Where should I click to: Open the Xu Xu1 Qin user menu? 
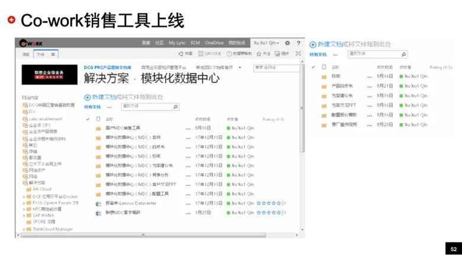pos(266,43)
